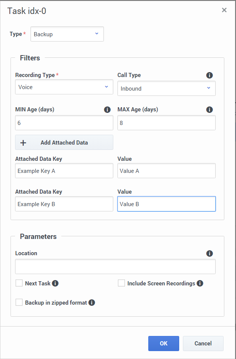This screenshot has height=359, width=236.
Task: Click Include Screen Recordings info icon
Action: 200,283
